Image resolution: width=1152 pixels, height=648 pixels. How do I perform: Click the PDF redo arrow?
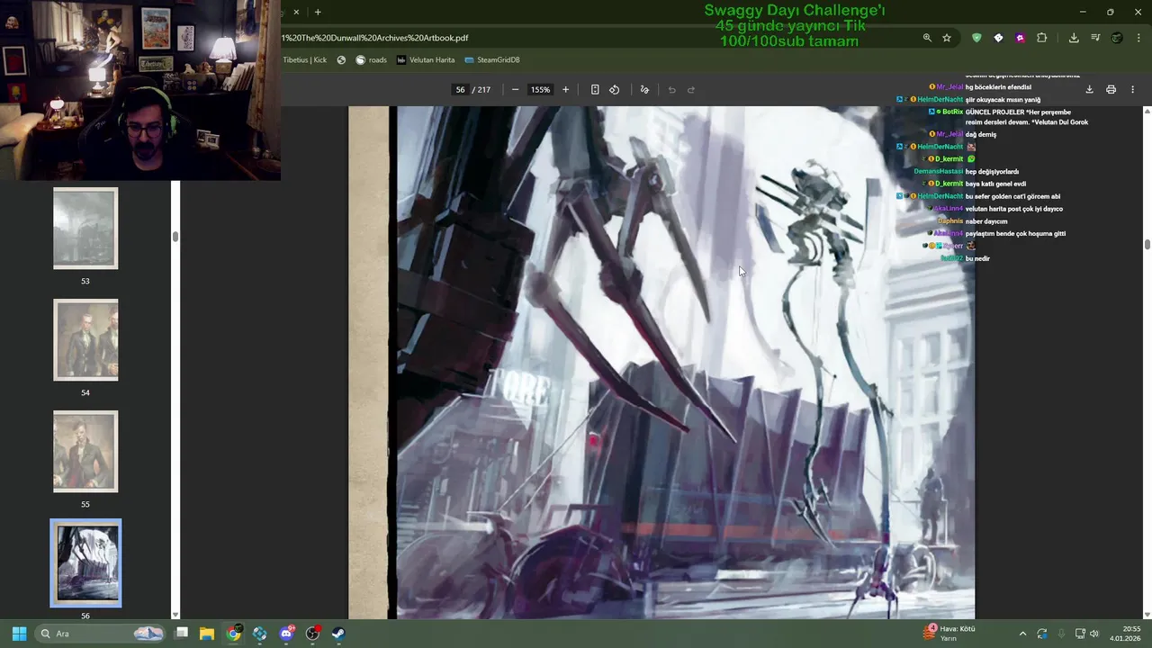[x=691, y=90]
